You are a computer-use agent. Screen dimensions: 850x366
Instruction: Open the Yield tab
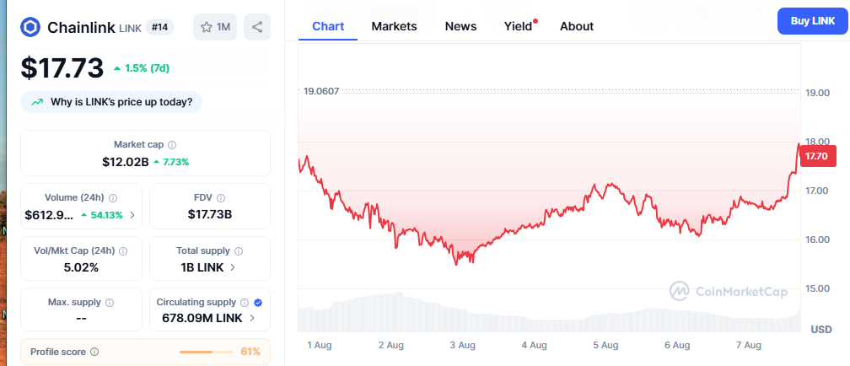click(x=519, y=26)
